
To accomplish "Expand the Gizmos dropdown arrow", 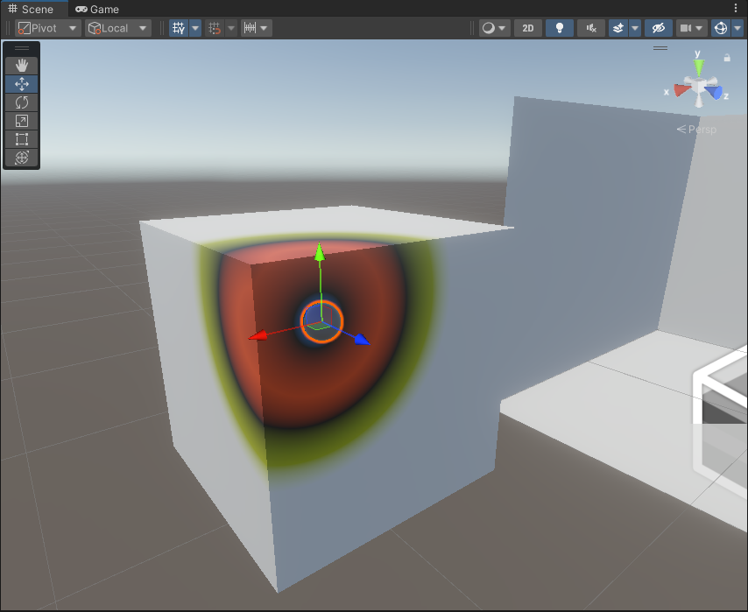I will [x=737, y=28].
